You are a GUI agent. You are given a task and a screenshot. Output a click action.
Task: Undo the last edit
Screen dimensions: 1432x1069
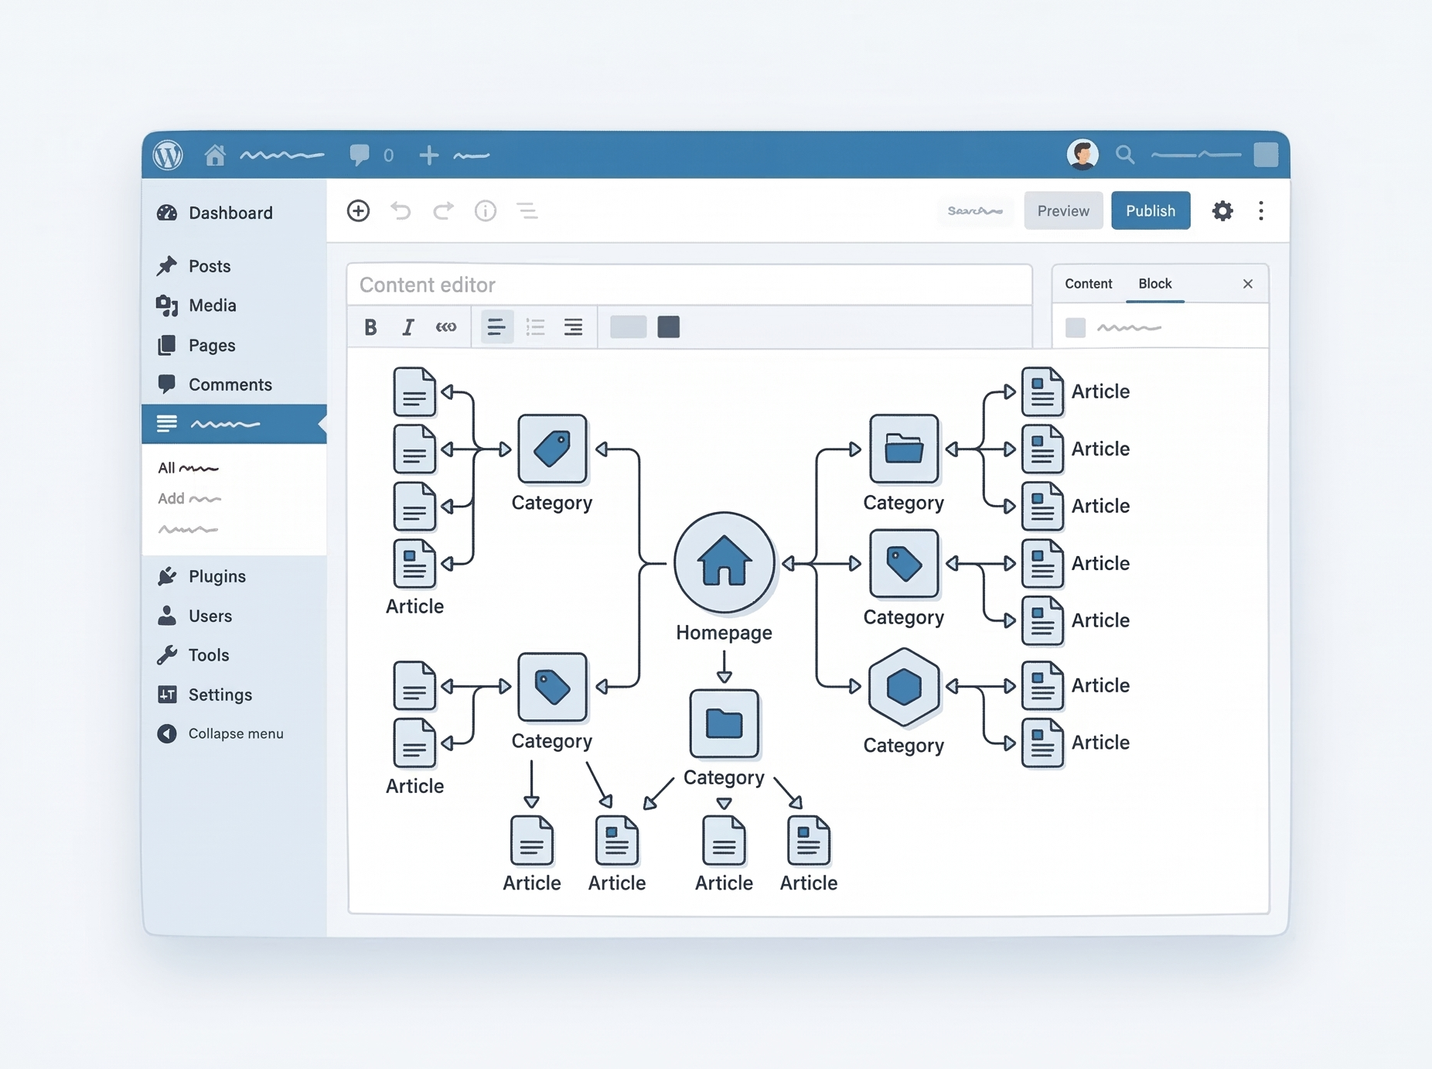click(x=401, y=211)
